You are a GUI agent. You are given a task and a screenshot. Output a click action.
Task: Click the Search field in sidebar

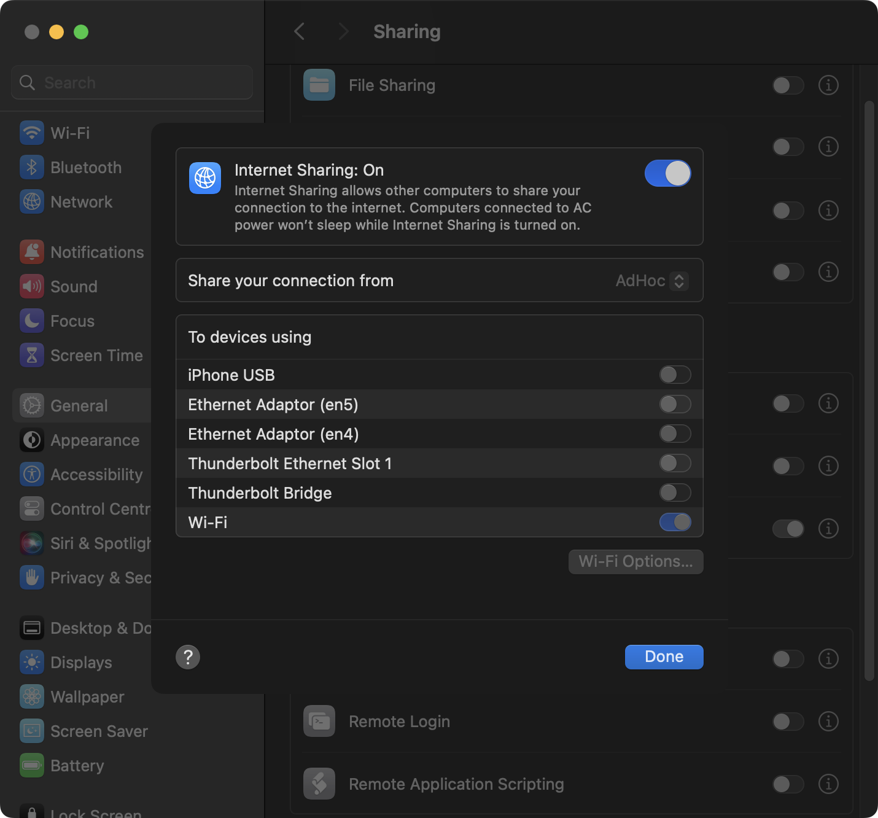click(x=132, y=82)
